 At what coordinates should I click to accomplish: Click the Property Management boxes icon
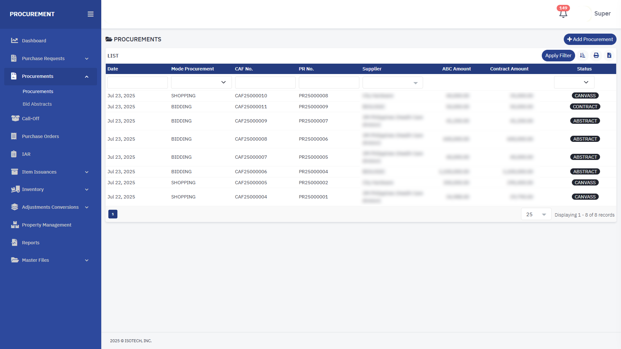click(15, 225)
